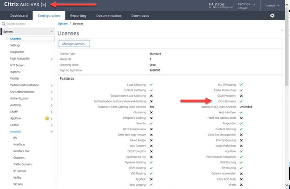Screen dimensions: 290x189
Task: Select Interfaces under Network
Action: click(x=19, y=144)
